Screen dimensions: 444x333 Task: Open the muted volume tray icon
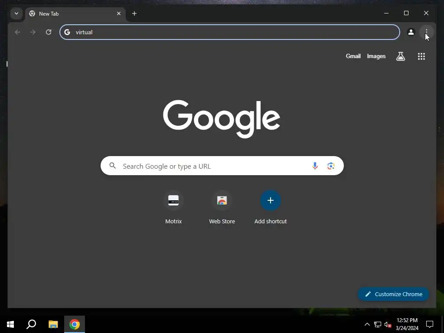coord(388,324)
